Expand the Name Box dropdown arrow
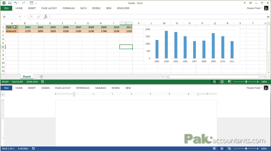The height and width of the screenshot is (151, 271). 20,16
